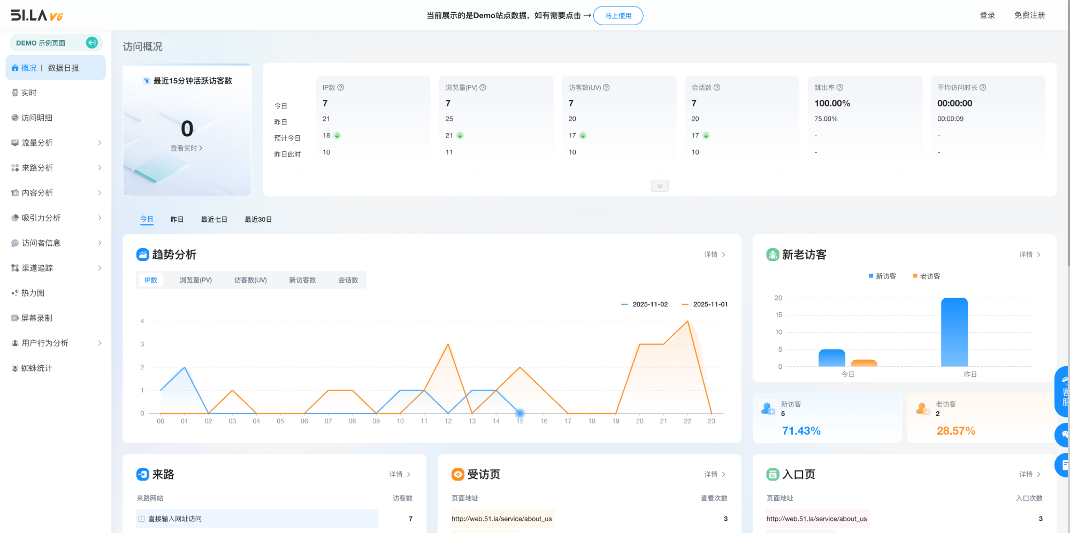Toggle the 新访客 legend series
The image size is (1070, 533).
(882, 276)
